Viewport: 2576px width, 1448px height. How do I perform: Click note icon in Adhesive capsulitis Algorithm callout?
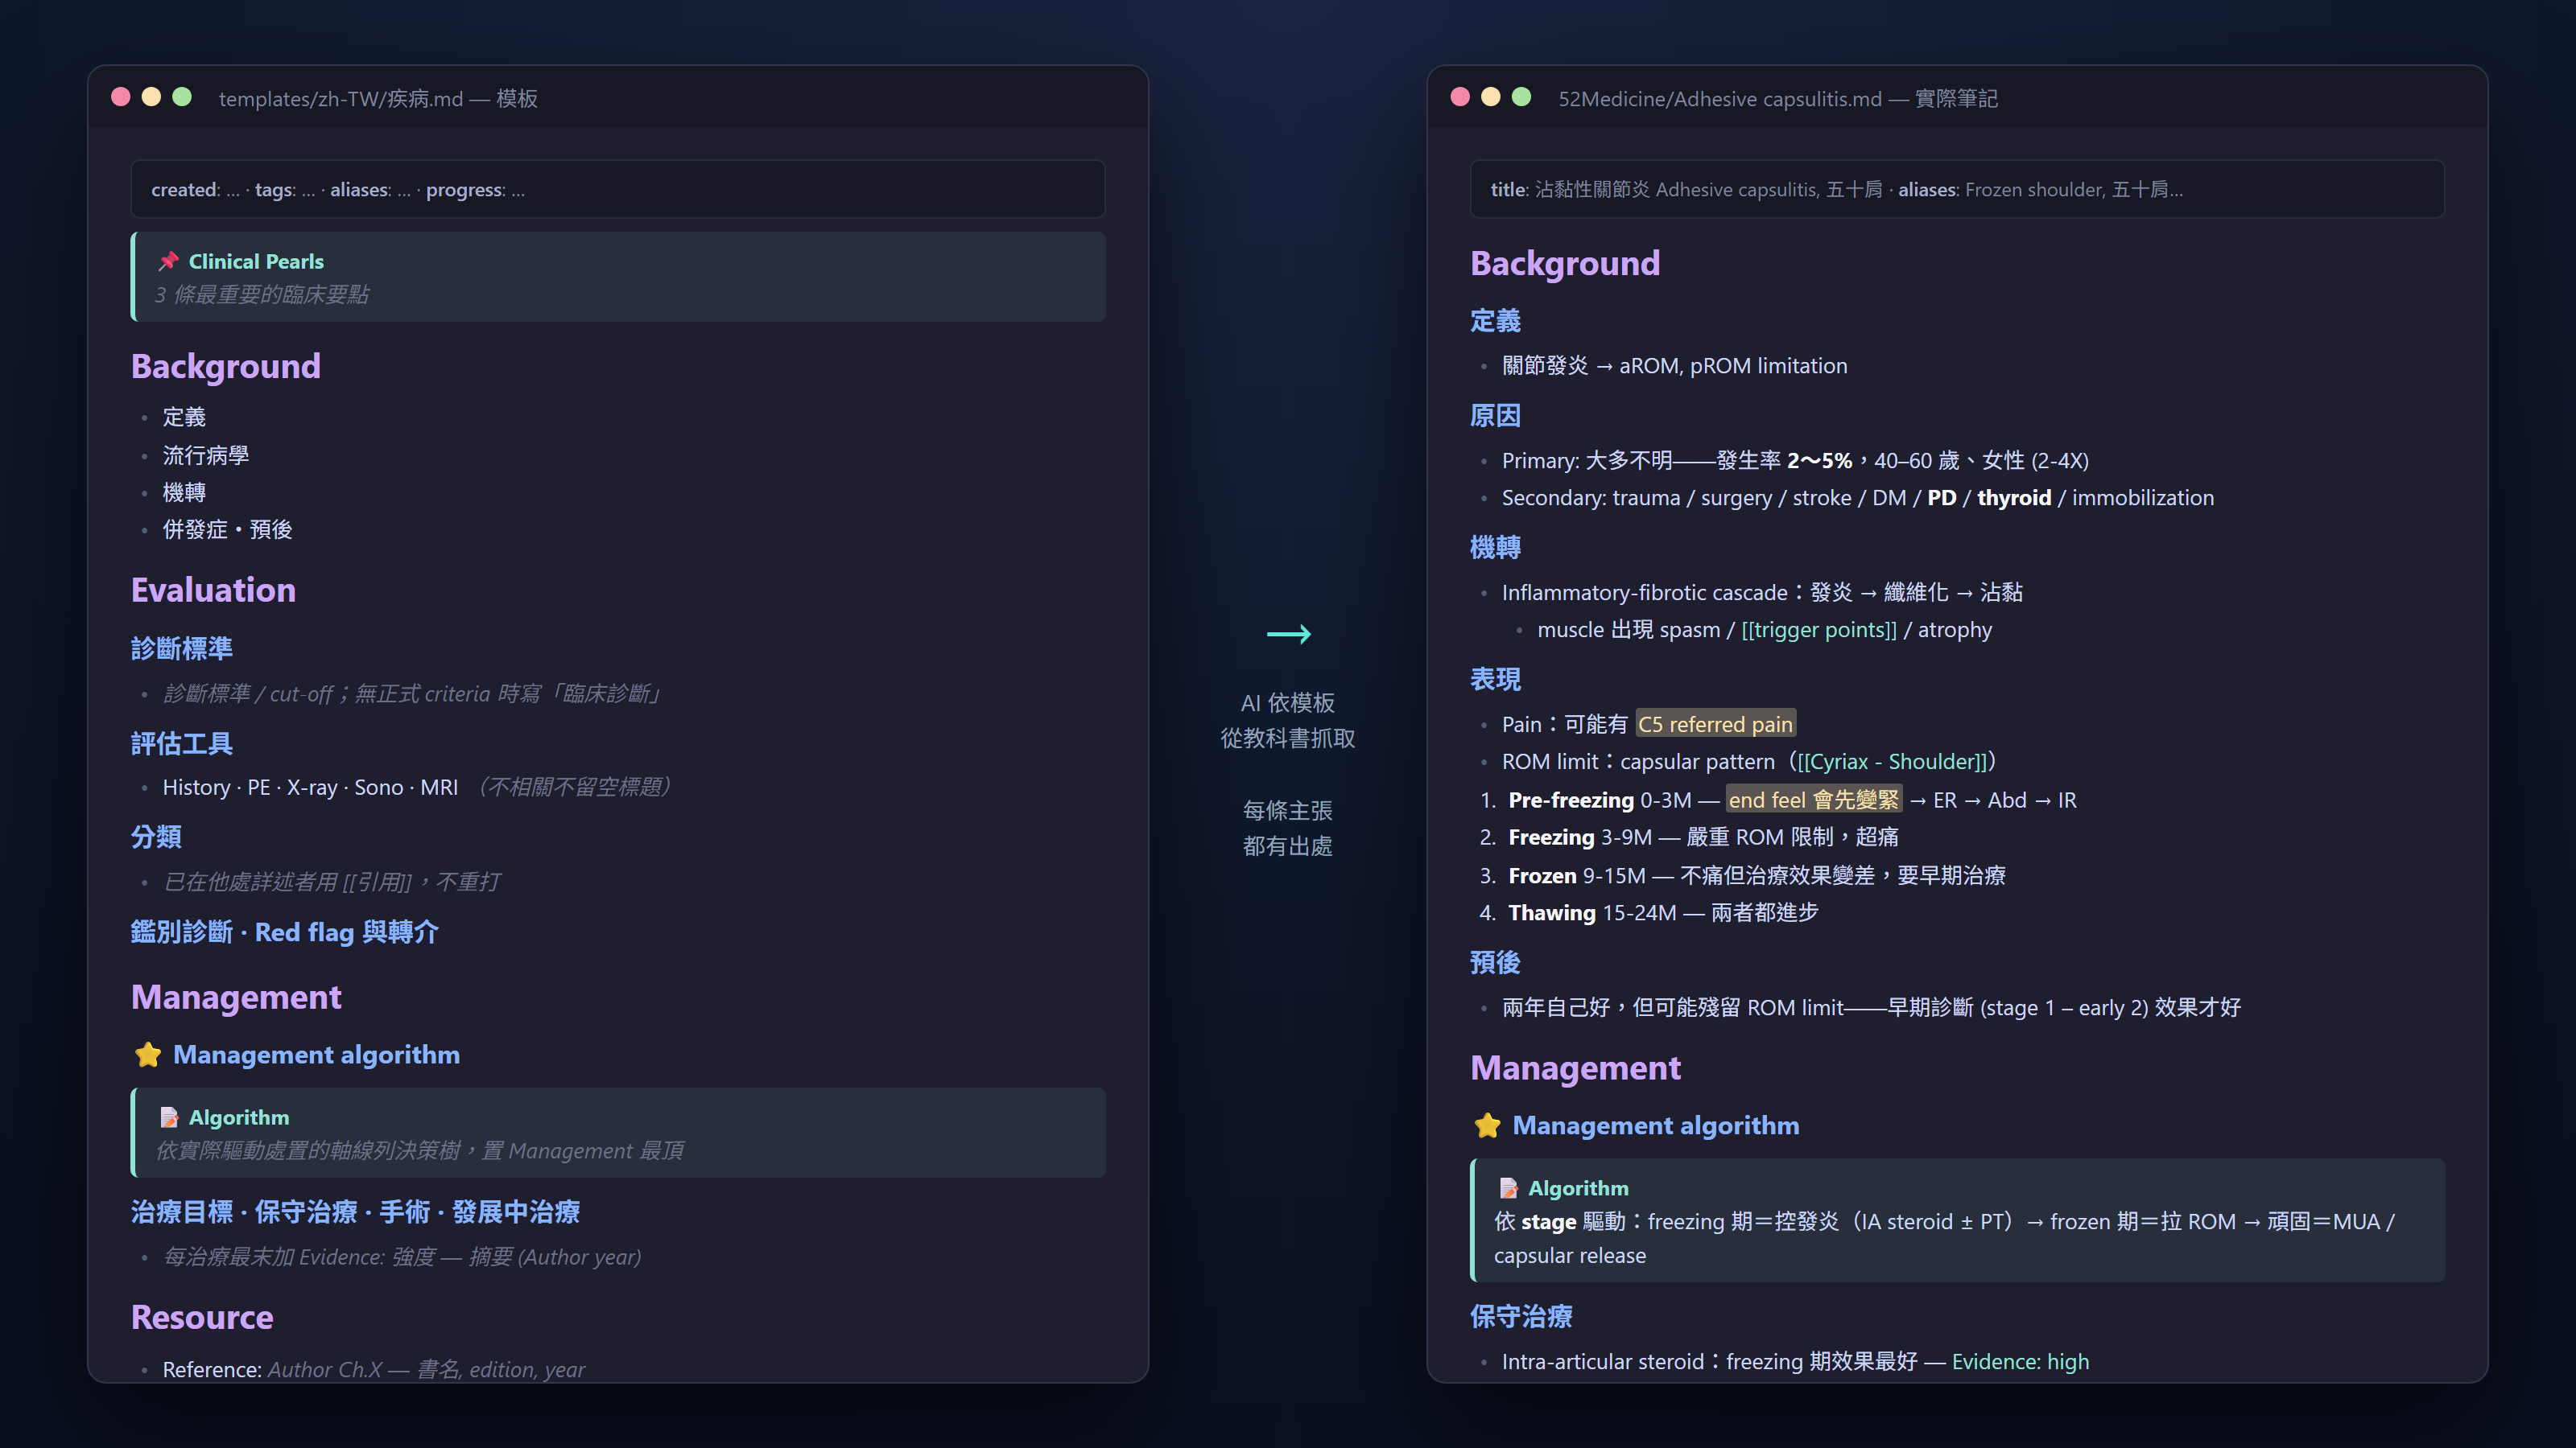[1508, 1188]
